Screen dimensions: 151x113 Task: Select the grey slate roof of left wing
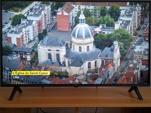(x=53, y=42)
